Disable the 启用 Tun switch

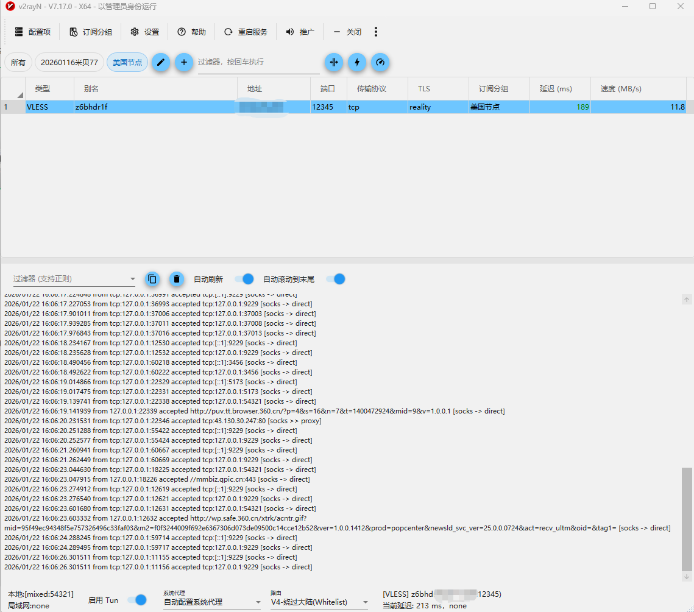(x=138, y=600)
